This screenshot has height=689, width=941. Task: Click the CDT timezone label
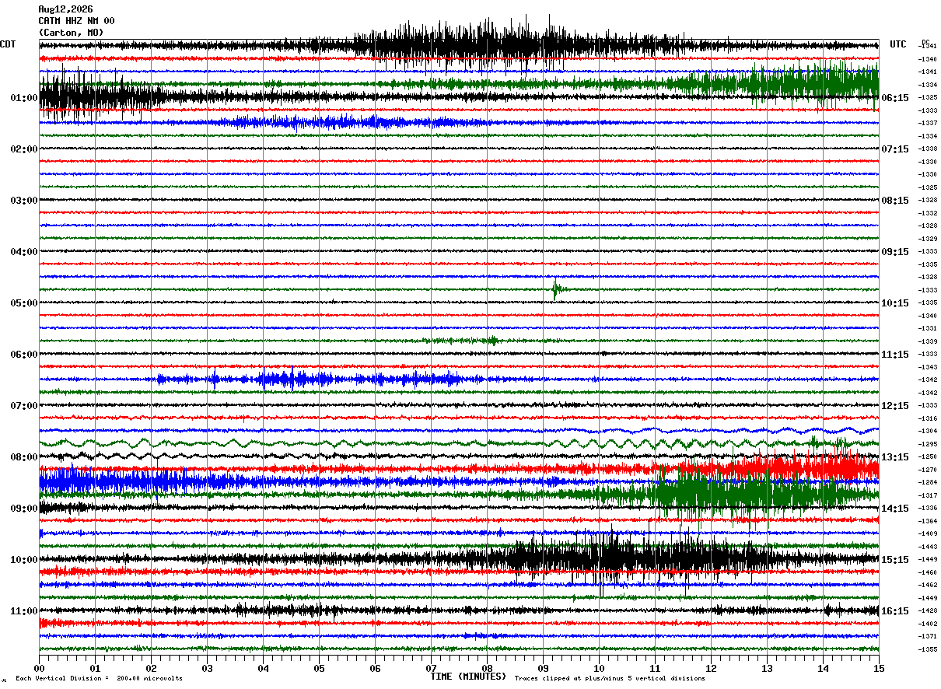8,44
